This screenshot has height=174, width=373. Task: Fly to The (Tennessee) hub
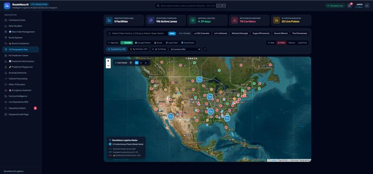(x=299, y=34)
